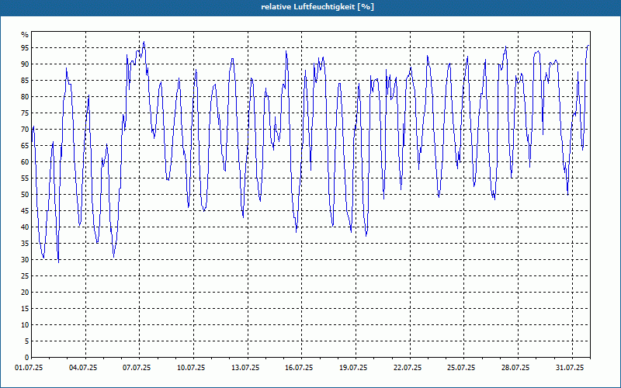Click the 90 y-axis value

pyautogui.click(x=25, y=64)
